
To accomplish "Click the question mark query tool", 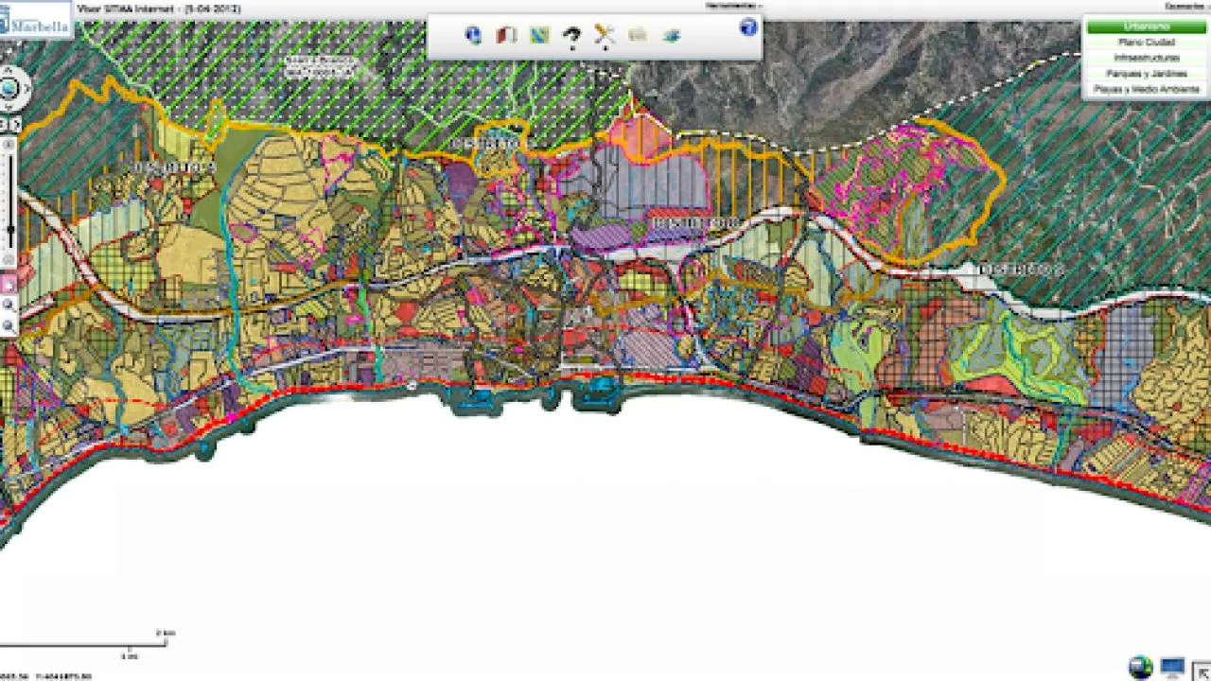I will click(571, 36).
